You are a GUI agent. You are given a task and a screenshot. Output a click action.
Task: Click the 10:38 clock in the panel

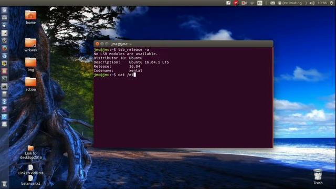coord(322,3)
